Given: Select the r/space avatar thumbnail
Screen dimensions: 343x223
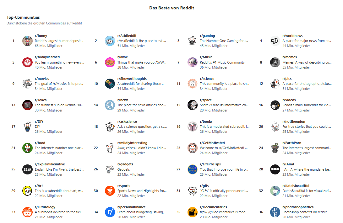Looking at the screenshot, I should 193,105.
